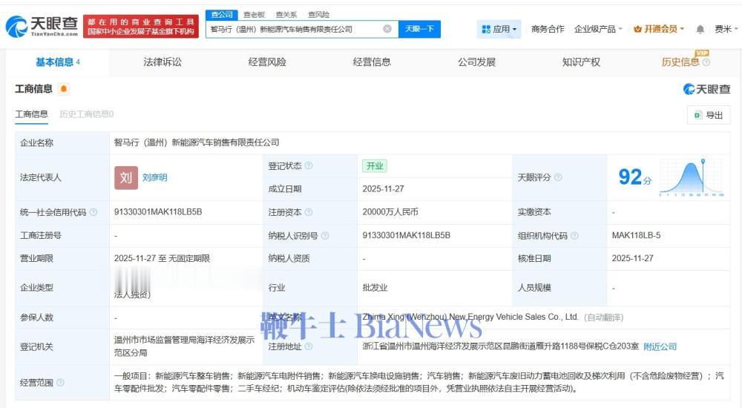This screenshot has width=742, height=408.
Task: Select the 查公司 search tab
Action: click(222, 15)
